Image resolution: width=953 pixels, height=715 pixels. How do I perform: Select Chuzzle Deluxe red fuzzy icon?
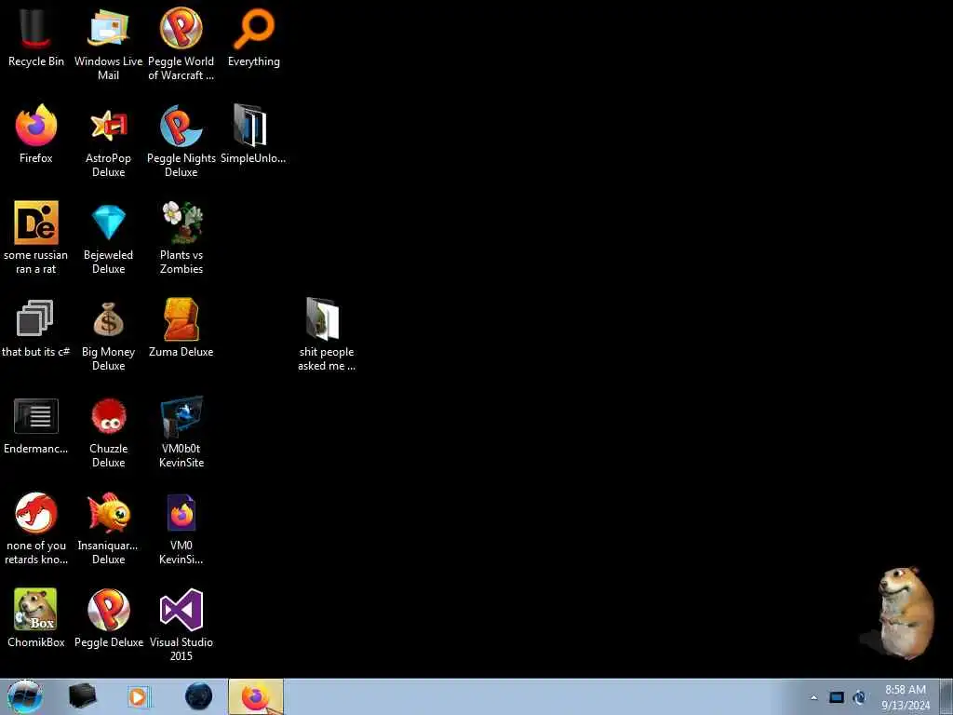108,416
